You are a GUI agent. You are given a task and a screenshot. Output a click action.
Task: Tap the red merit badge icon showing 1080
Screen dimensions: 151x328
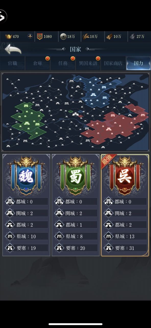(40, 36)
